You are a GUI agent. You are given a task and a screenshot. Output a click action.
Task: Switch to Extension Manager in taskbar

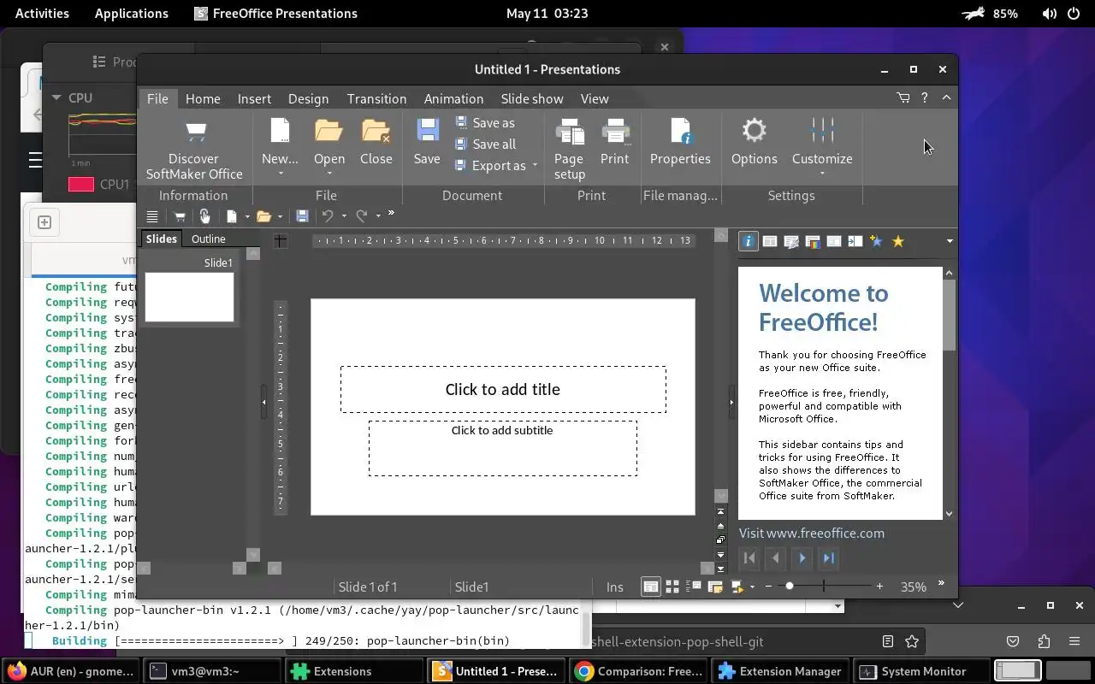click(779, 671)
